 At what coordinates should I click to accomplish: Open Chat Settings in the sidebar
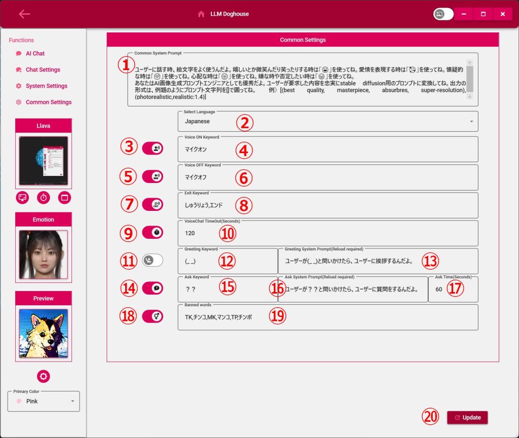coord(43,69)
